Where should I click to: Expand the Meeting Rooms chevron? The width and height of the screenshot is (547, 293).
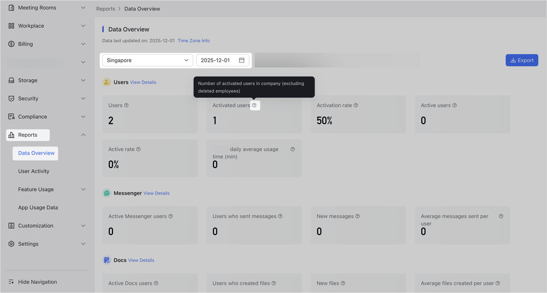(x=83, y=8)
